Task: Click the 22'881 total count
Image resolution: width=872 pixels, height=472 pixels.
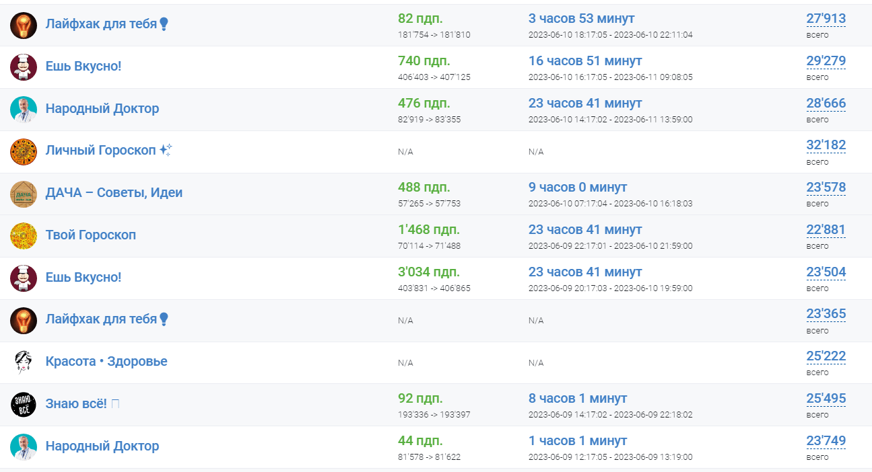Action: [x=826, y=230]
